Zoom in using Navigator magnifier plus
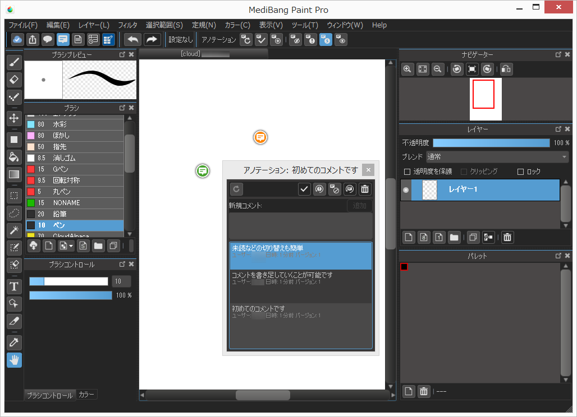 coord(407,69)
